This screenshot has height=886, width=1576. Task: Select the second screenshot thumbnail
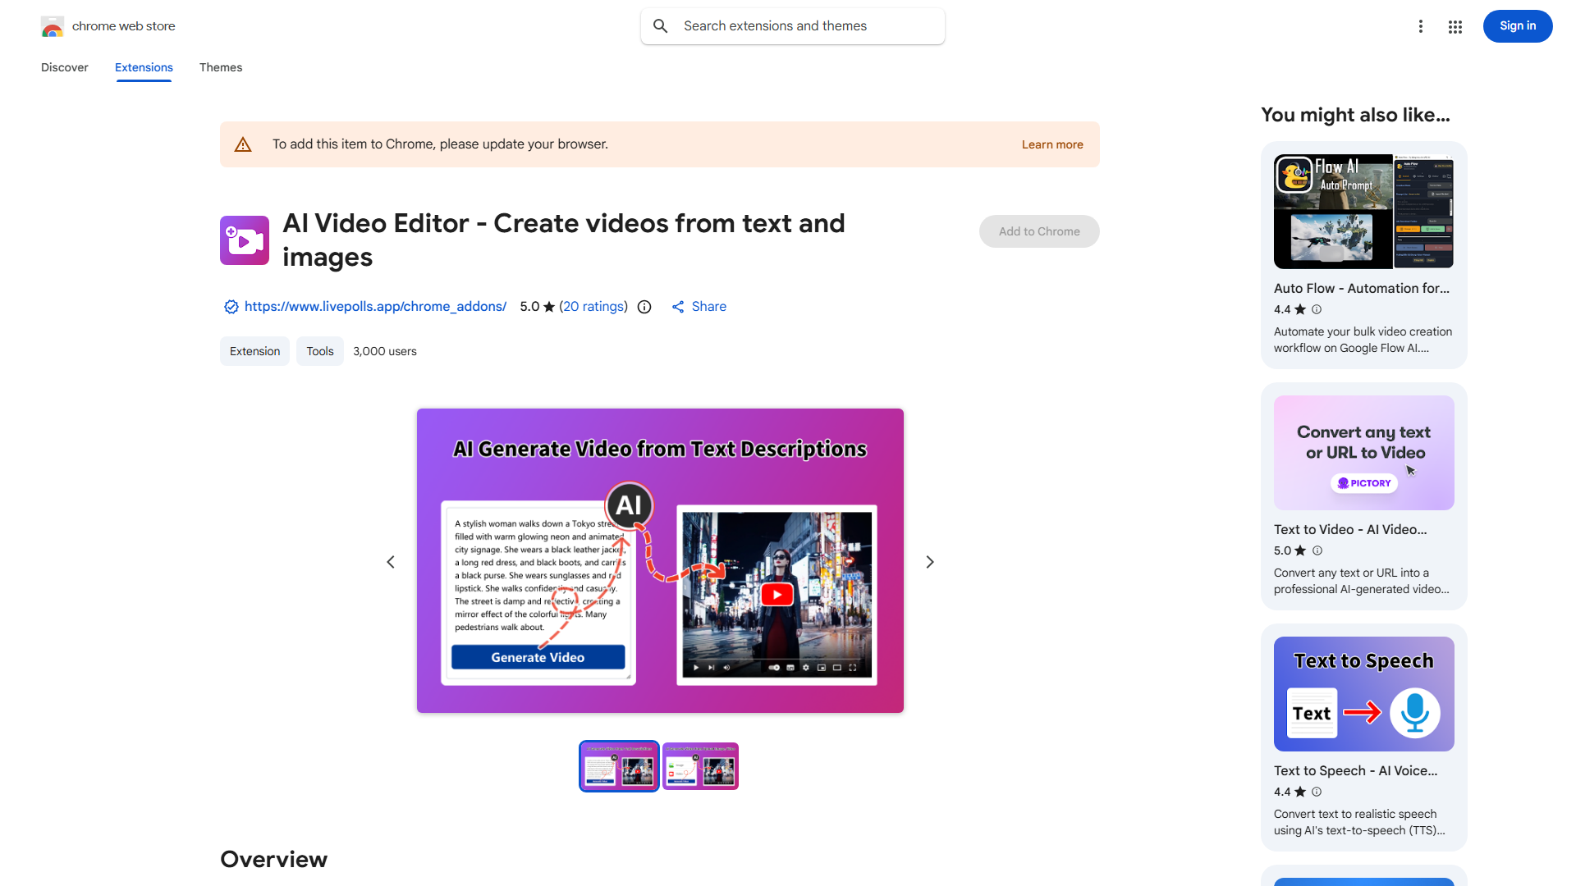[x=699, y=765]
